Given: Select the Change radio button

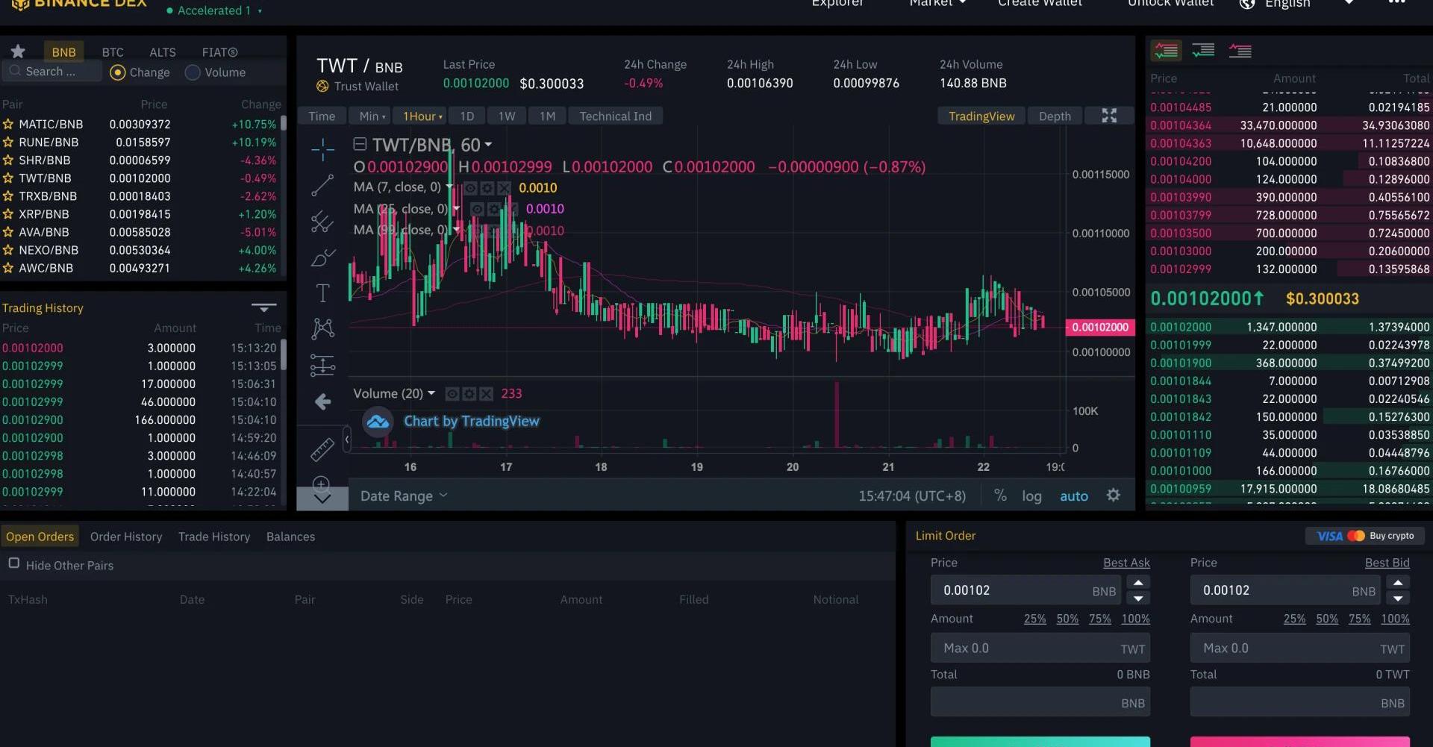Looking at the screenshot, I should (117, 72).
